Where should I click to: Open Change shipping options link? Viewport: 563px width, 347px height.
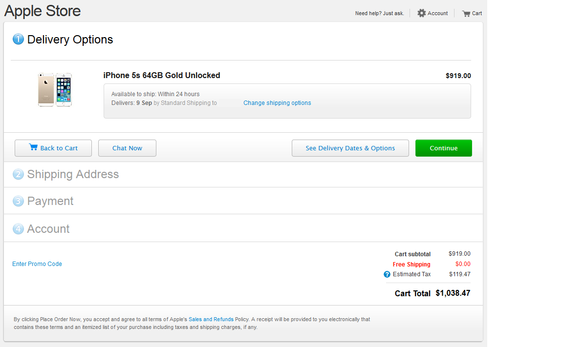click(x=277, y=103)
